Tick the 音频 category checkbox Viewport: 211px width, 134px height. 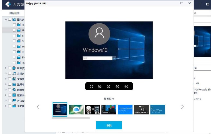click(10, 73)
